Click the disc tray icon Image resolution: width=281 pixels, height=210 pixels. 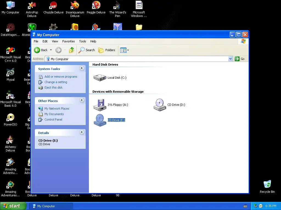coord(261,206)
